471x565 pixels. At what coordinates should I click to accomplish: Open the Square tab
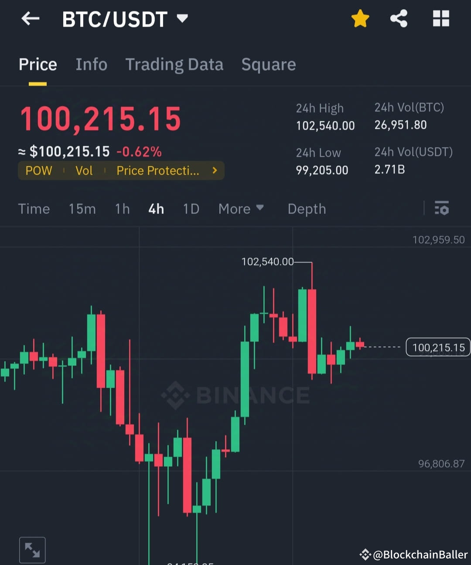[269, 64]
